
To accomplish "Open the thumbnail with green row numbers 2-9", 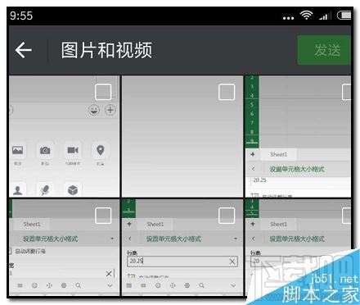I will point(298,136).
